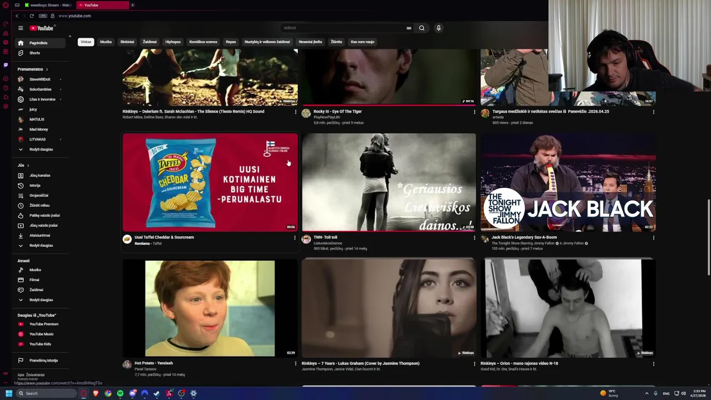
Task: Open more options for Hot Potato video
Action: (x=295, y=363)
